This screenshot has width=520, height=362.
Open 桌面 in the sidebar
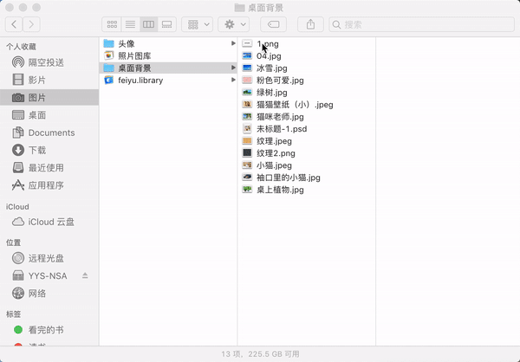49,115
